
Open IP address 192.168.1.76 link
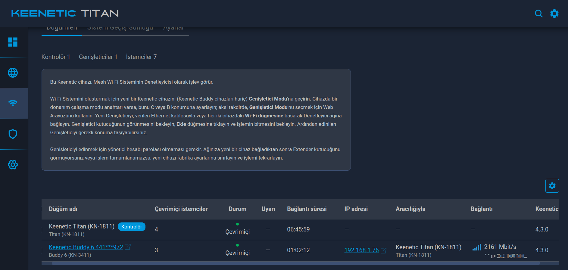click(361, 250)
